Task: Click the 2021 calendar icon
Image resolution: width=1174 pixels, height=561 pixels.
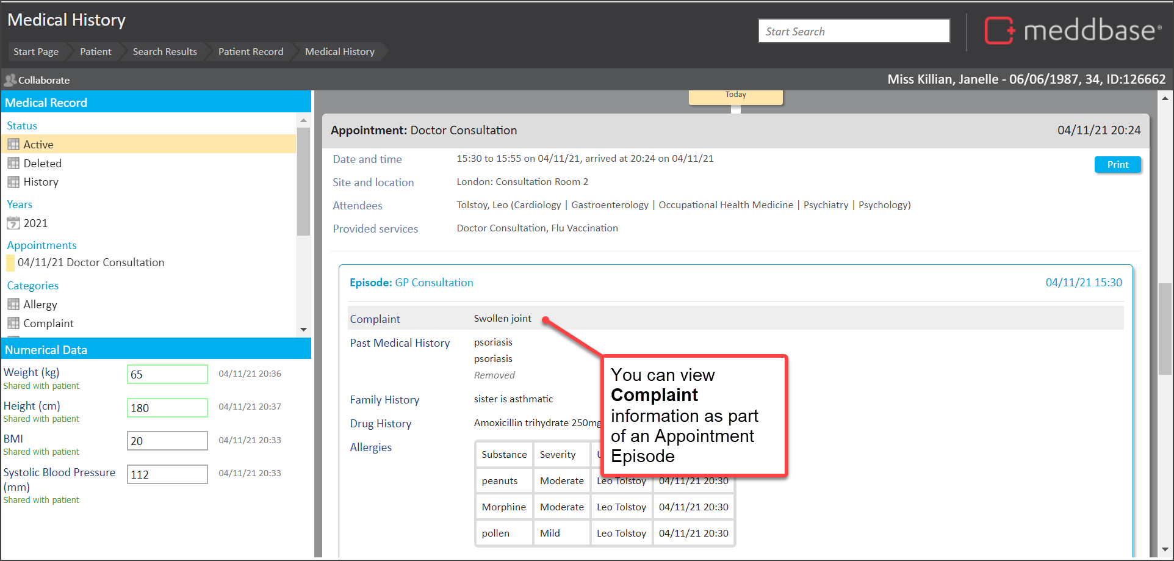Action: pyautogui.click(x=13, y=223)
